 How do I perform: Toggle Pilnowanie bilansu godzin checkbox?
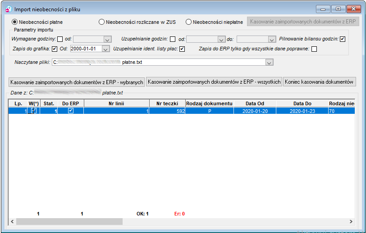pos(343,39)
